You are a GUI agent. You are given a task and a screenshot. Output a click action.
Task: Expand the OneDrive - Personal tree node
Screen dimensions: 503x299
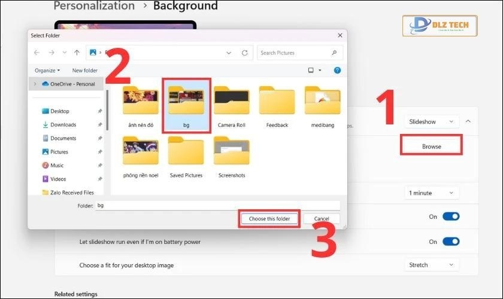(x=35, y=84)
